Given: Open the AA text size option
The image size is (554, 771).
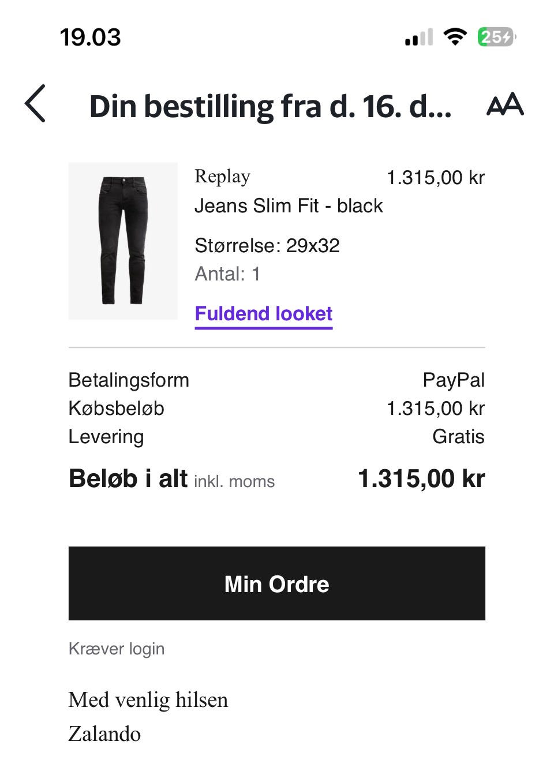Looking at the screenshot, I should tap(505, 104).
